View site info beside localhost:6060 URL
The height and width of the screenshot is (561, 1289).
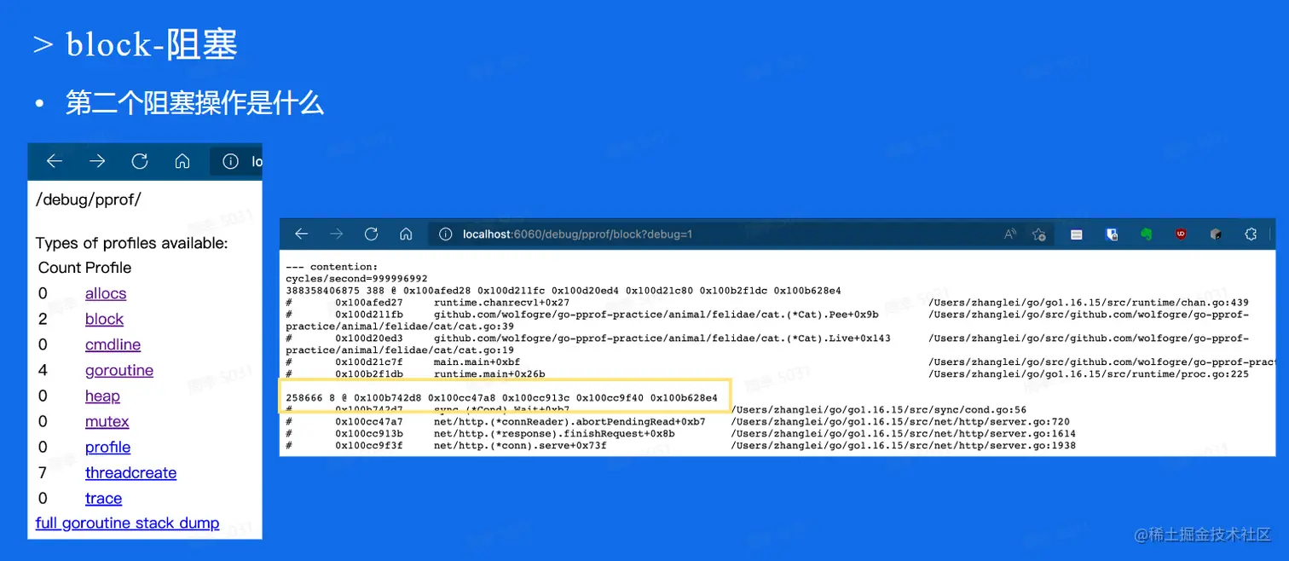pos(445,234)
